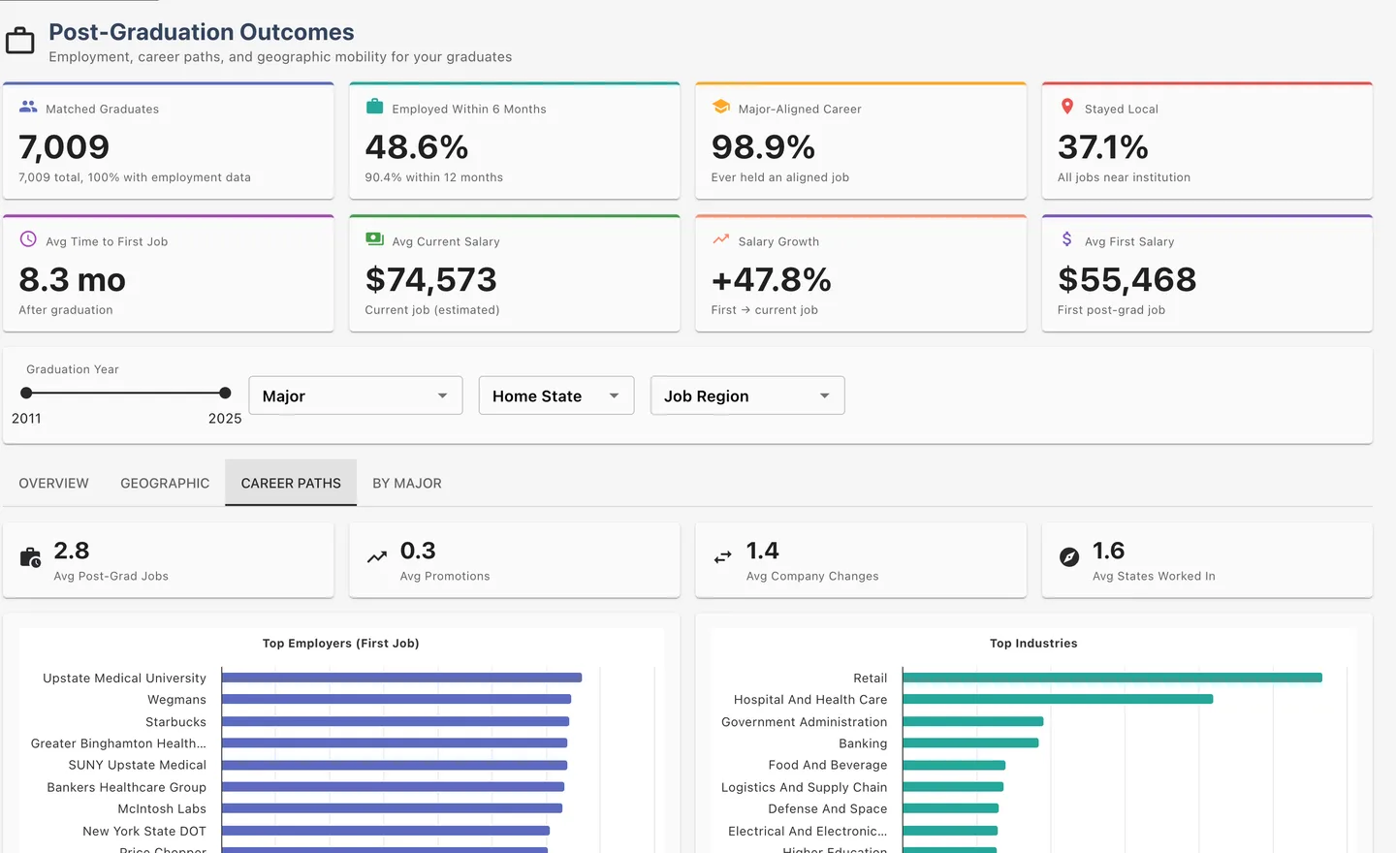This screenshot has width=1396, height=853.
Task: Switch to the Geographic tab
Action: click(165, 483)
